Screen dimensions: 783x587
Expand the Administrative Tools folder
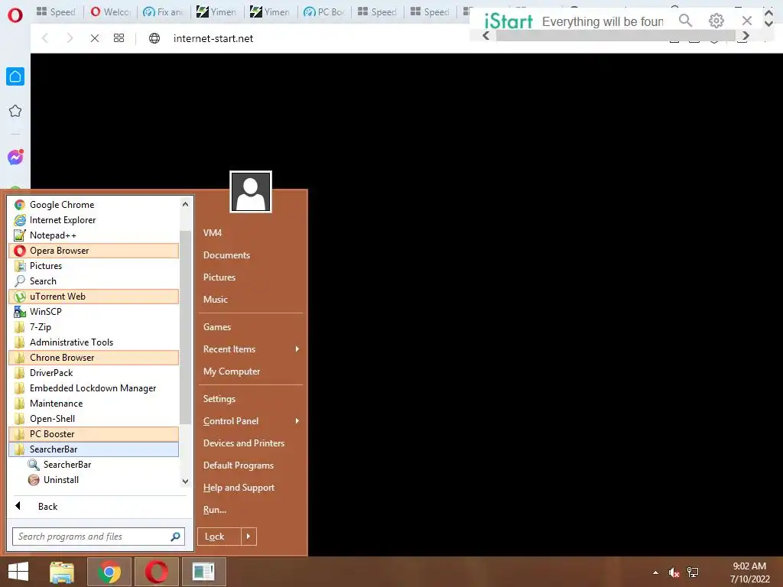tap(94, 342)
